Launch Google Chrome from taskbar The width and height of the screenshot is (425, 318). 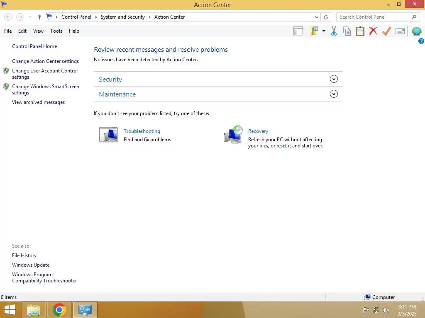click(x=59, y=310)
